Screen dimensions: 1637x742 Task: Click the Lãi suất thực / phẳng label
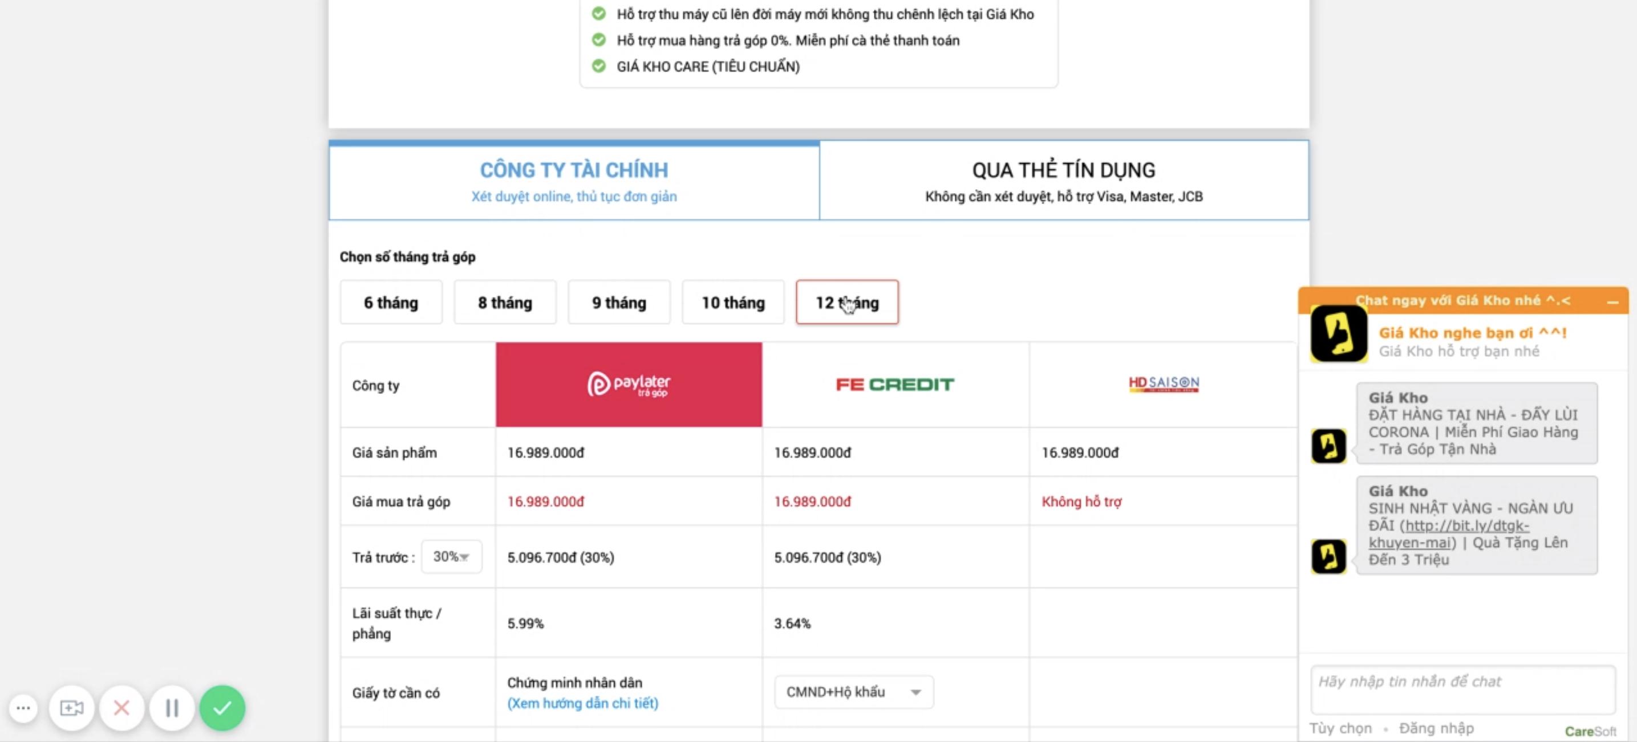396,623
